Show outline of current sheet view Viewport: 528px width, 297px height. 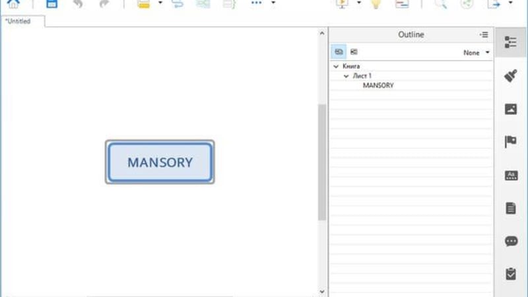pyautogui.click(x=354, y=52)
